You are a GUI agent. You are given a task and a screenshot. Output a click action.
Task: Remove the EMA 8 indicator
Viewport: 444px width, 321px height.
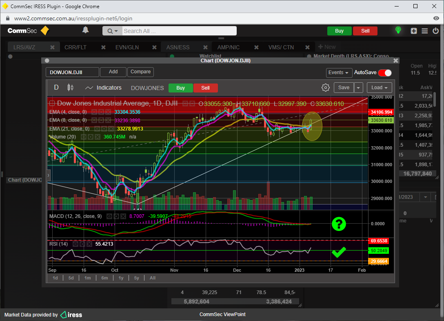coord(108,121)
